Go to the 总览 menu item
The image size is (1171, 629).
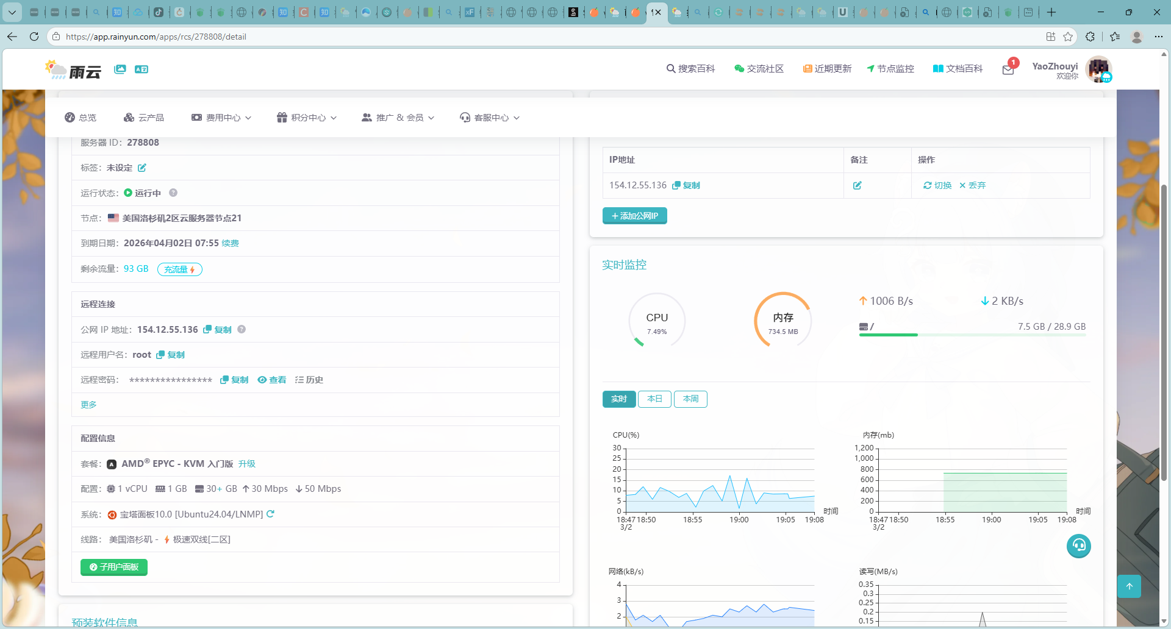click(81, 118)
